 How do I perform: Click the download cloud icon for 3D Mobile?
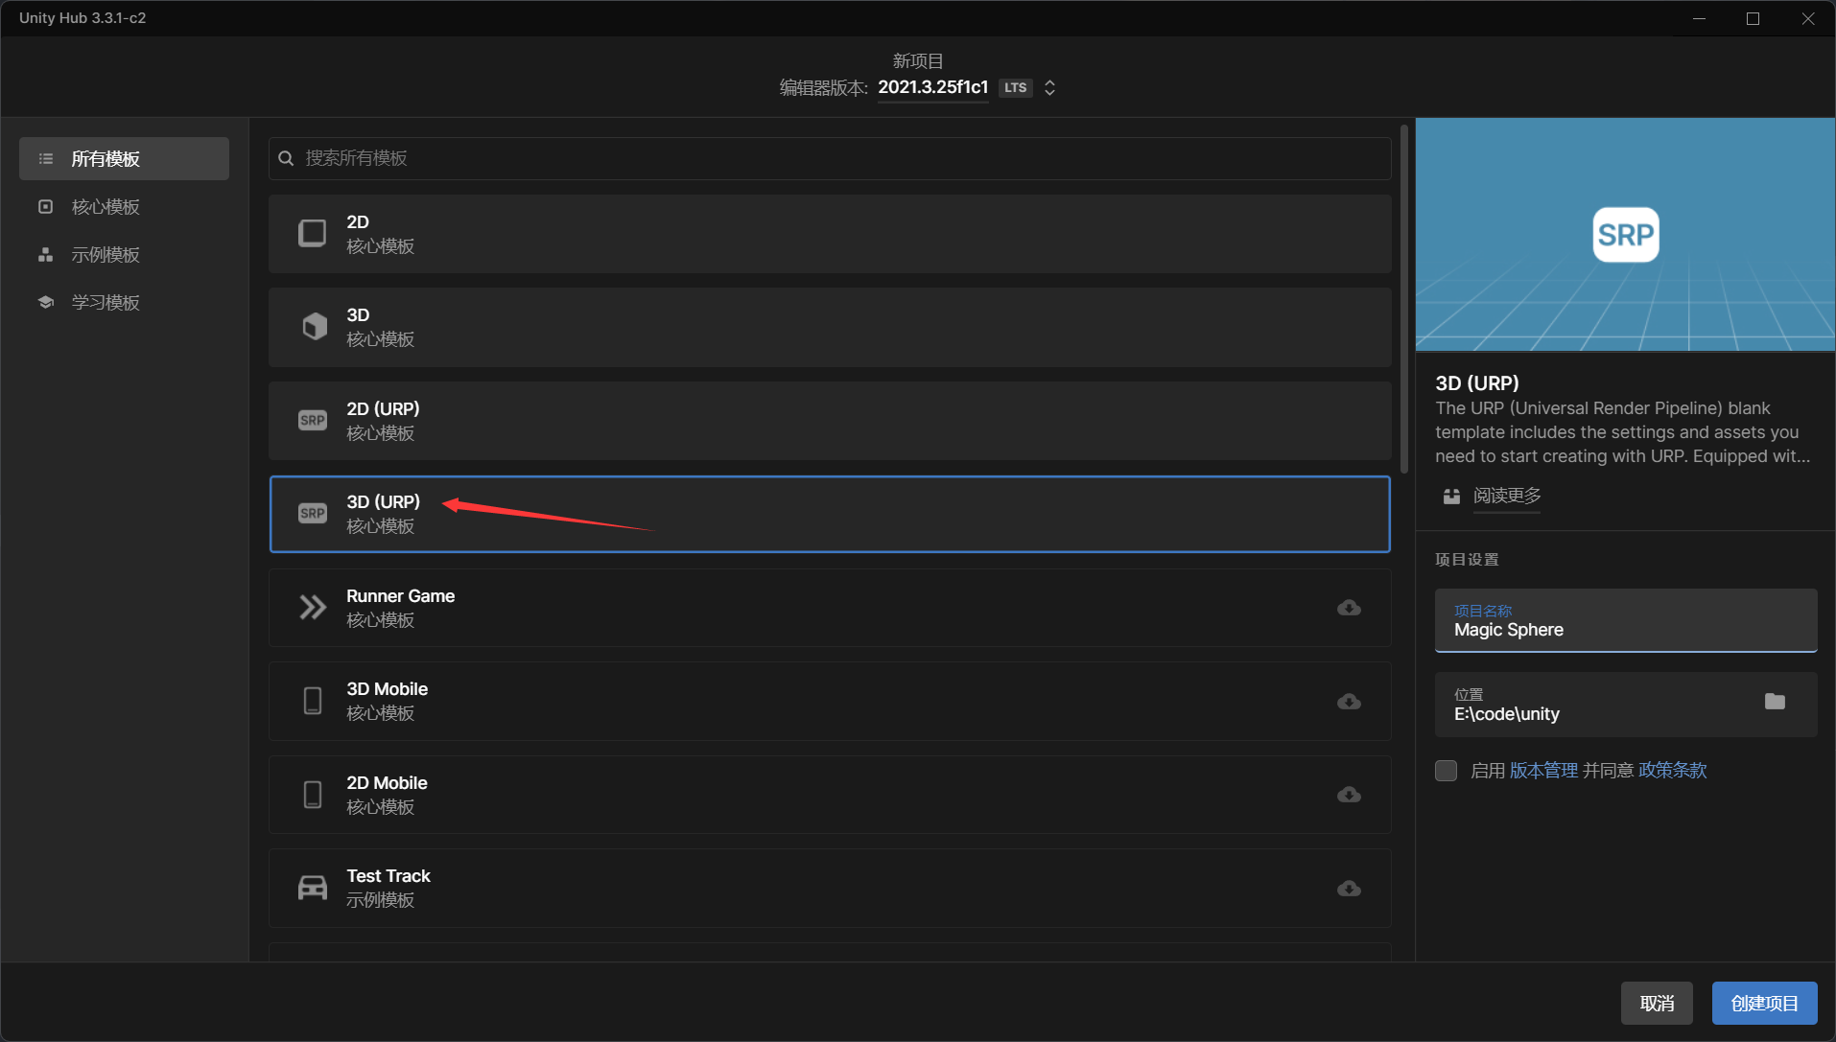[x=1349, y=702]
